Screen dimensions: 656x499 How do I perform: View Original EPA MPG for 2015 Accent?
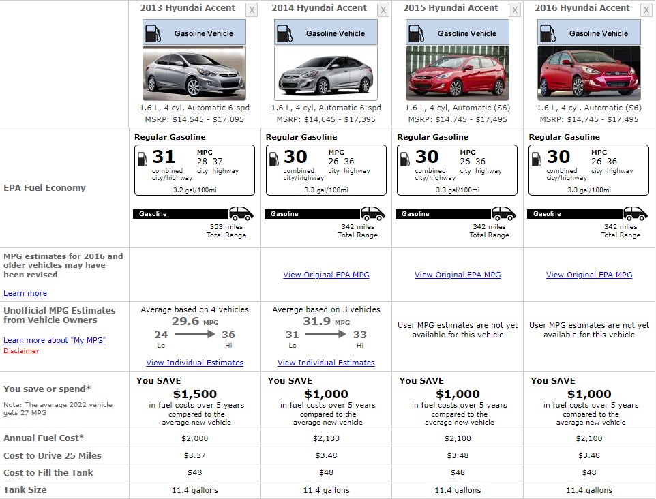(x=458, y=275)
